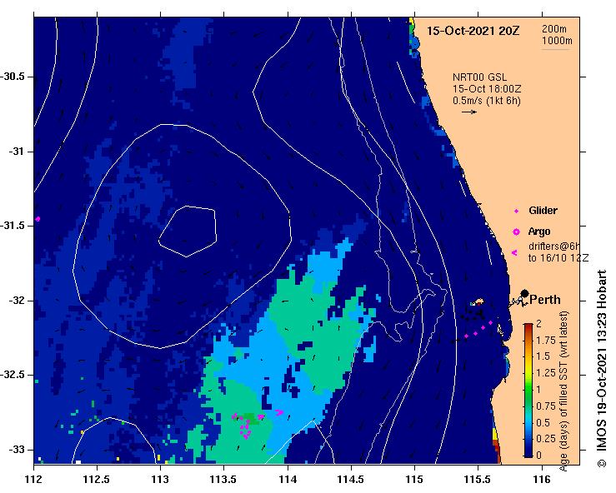This screenshot has width=616, height=493.
Task: Click the Perth city label
Action: [x=545, y=300]
